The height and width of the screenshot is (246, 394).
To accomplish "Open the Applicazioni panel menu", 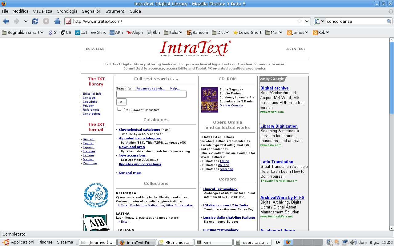I will point(19,242).
